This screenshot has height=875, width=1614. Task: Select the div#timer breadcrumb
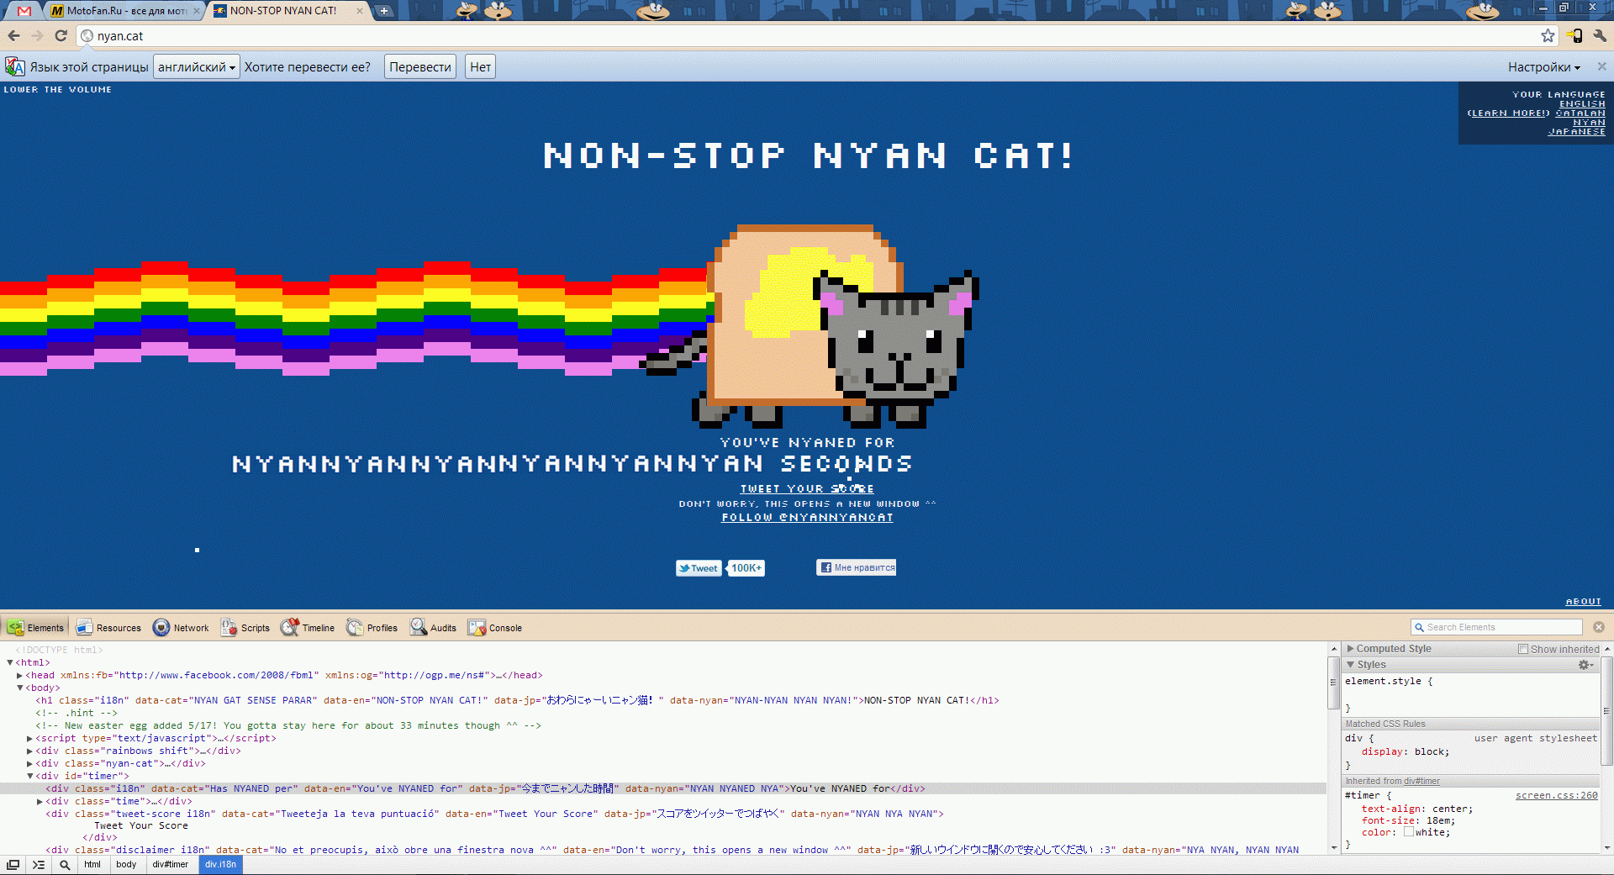point(171,864)
